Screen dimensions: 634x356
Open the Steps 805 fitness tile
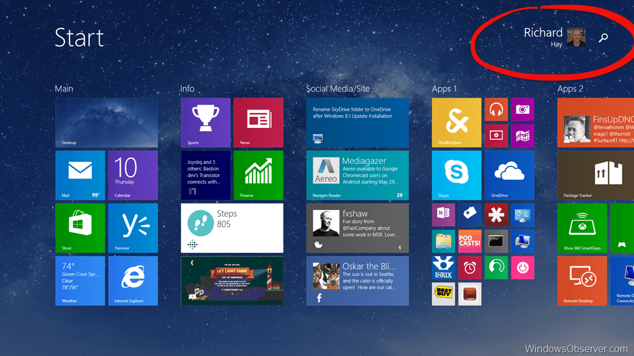pos(232,228)
